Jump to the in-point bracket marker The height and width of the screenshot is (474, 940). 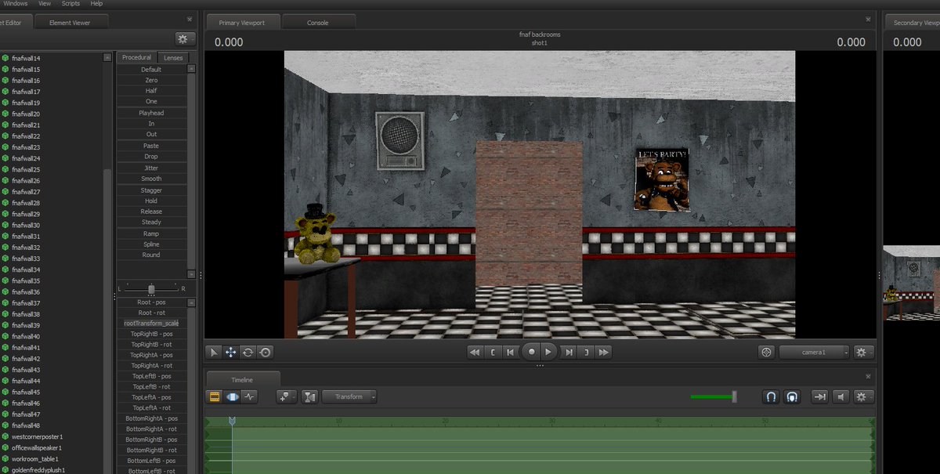pos(492,353)
